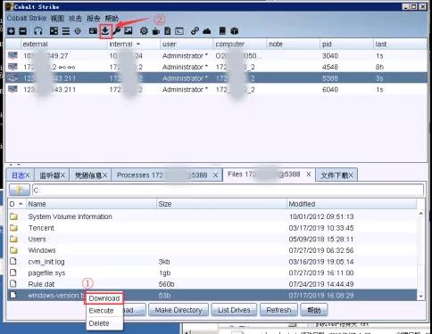Open the Cobalt Strike menu

27,19
